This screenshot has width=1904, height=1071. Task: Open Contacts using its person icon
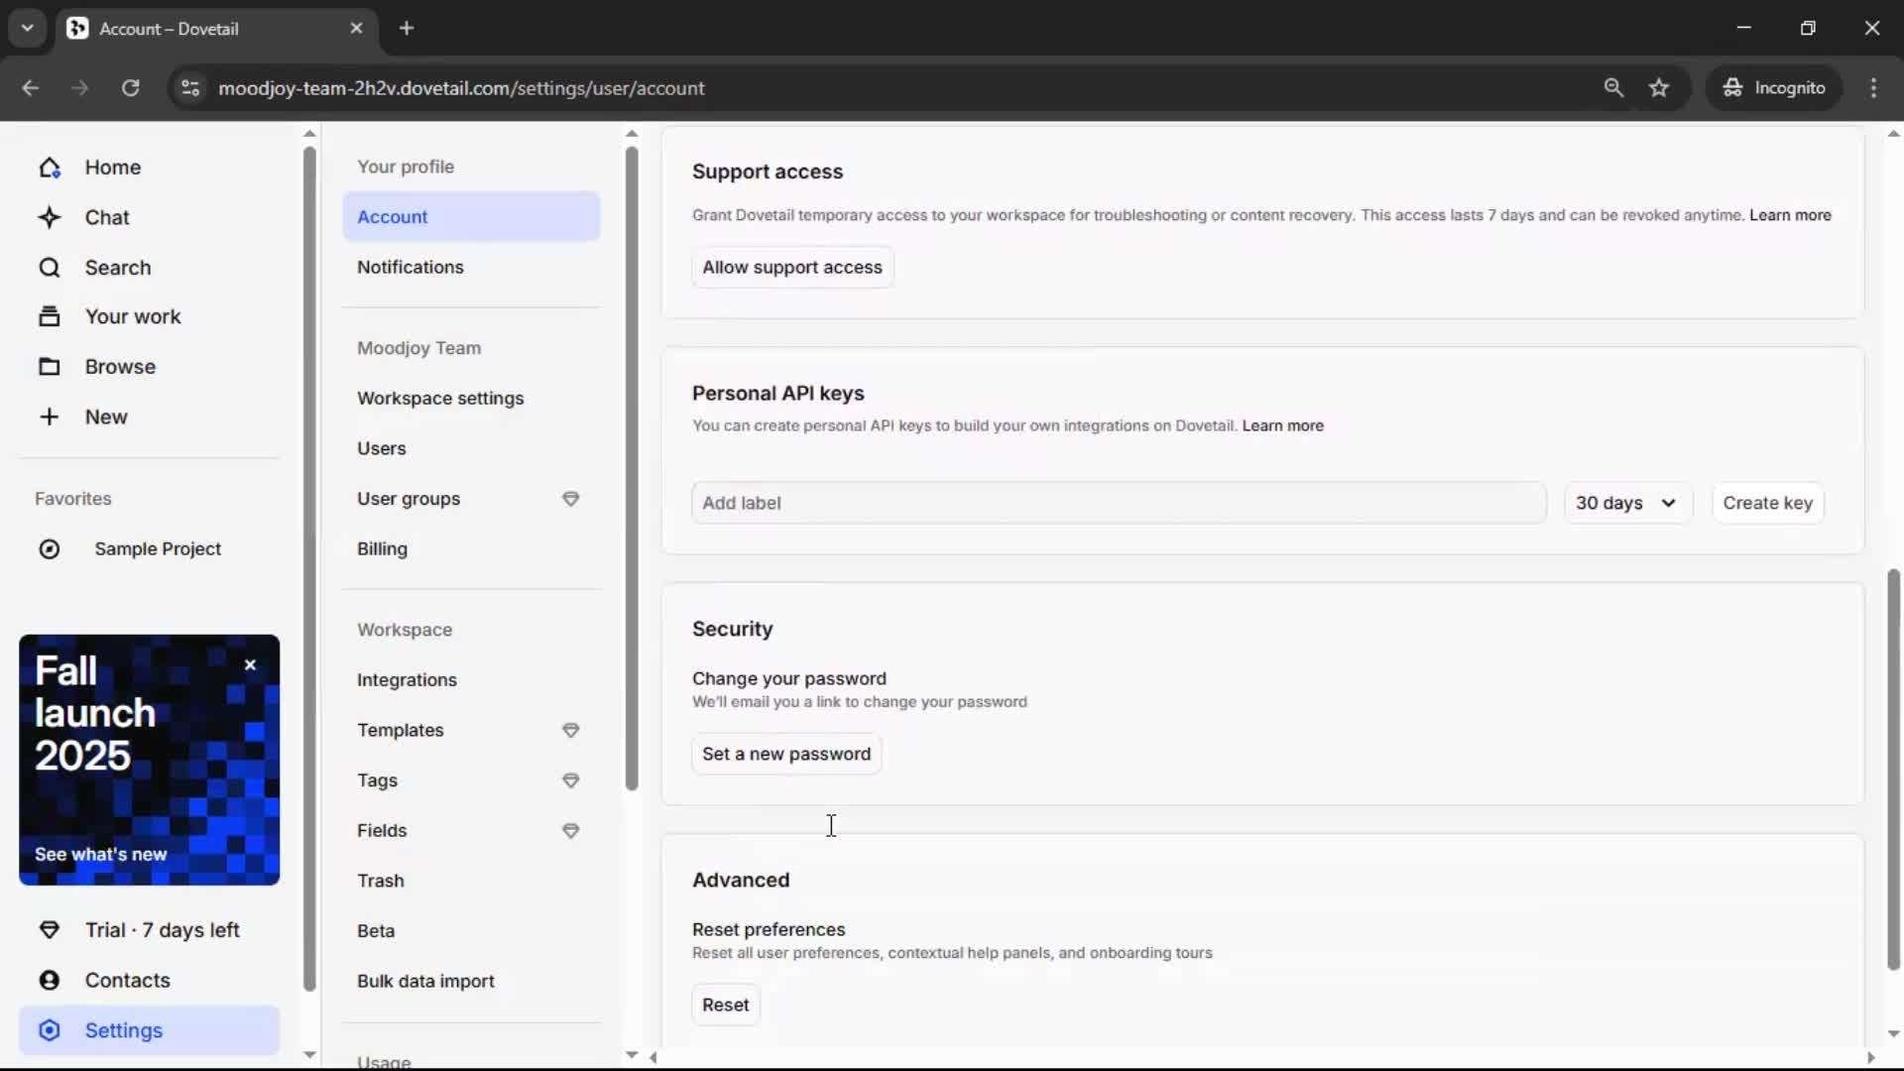click(50, 980)
